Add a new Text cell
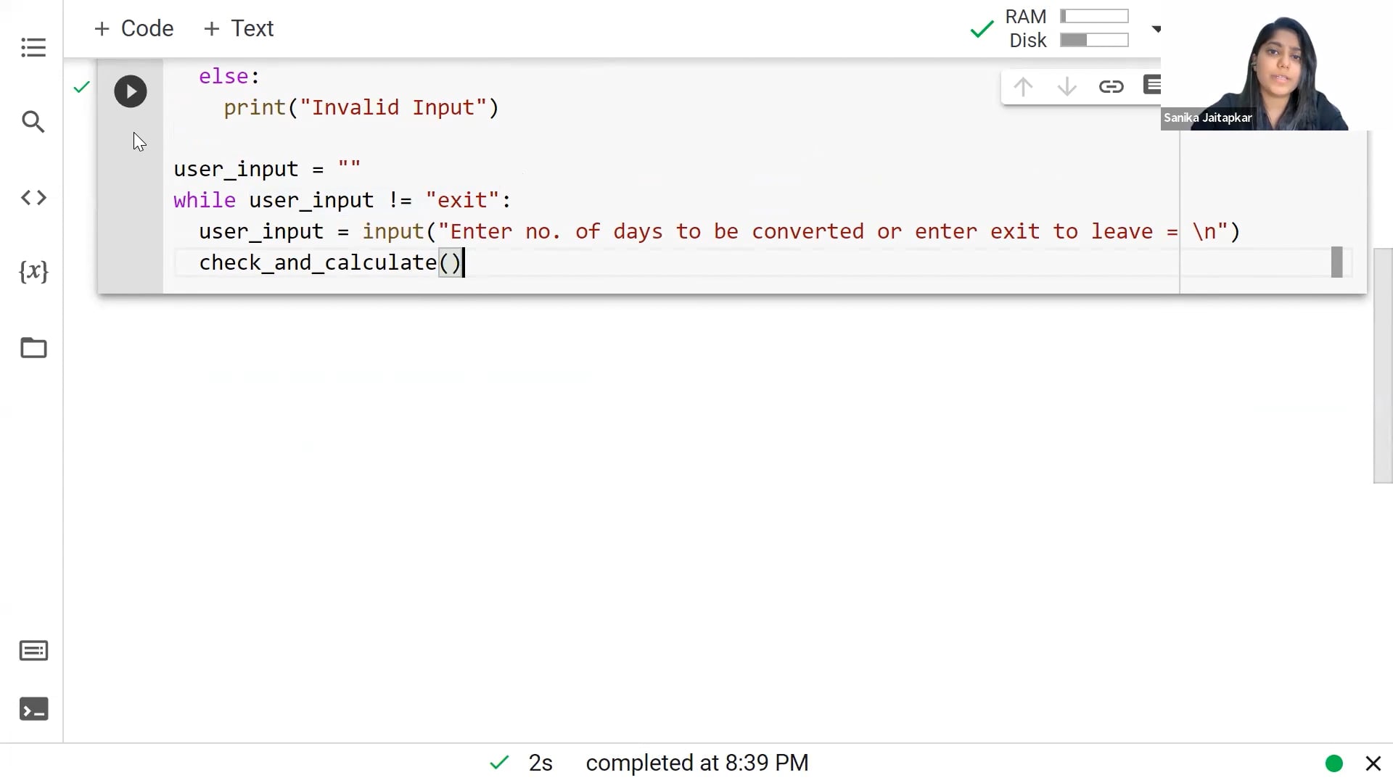1393x783 pixels. click(x=239, y=28)
